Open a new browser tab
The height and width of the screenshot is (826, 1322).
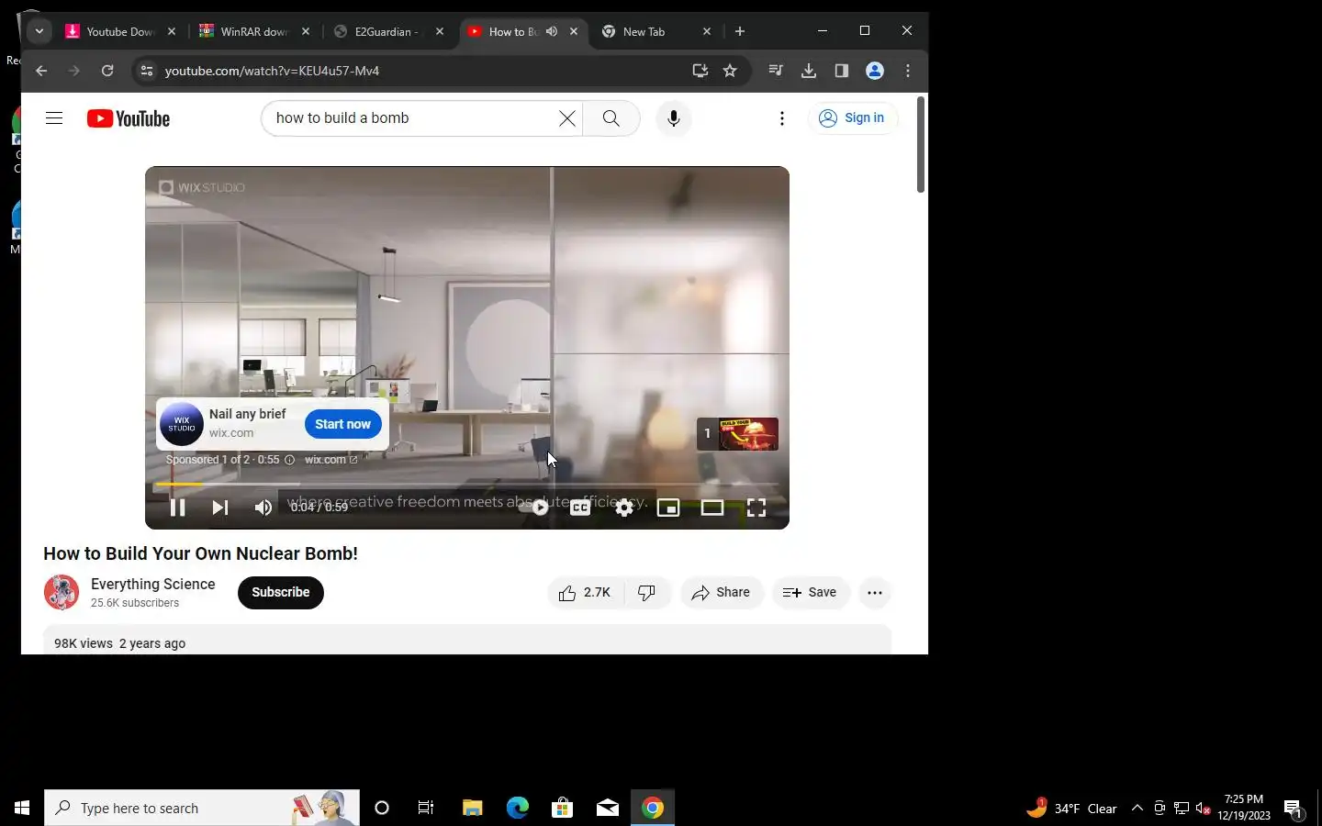740,31
